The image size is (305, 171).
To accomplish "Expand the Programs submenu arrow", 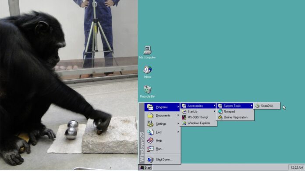I will (x=178, y=107).
